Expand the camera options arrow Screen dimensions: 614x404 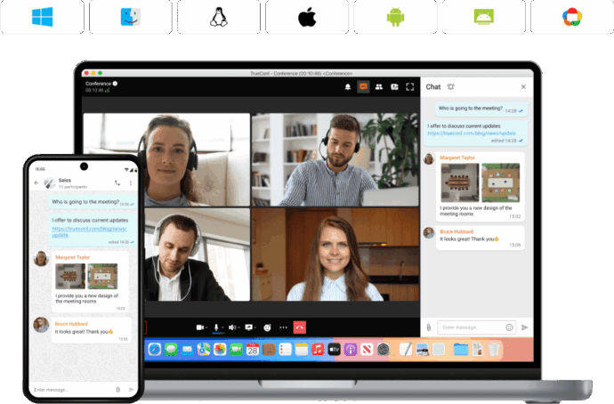pos(206,327)
